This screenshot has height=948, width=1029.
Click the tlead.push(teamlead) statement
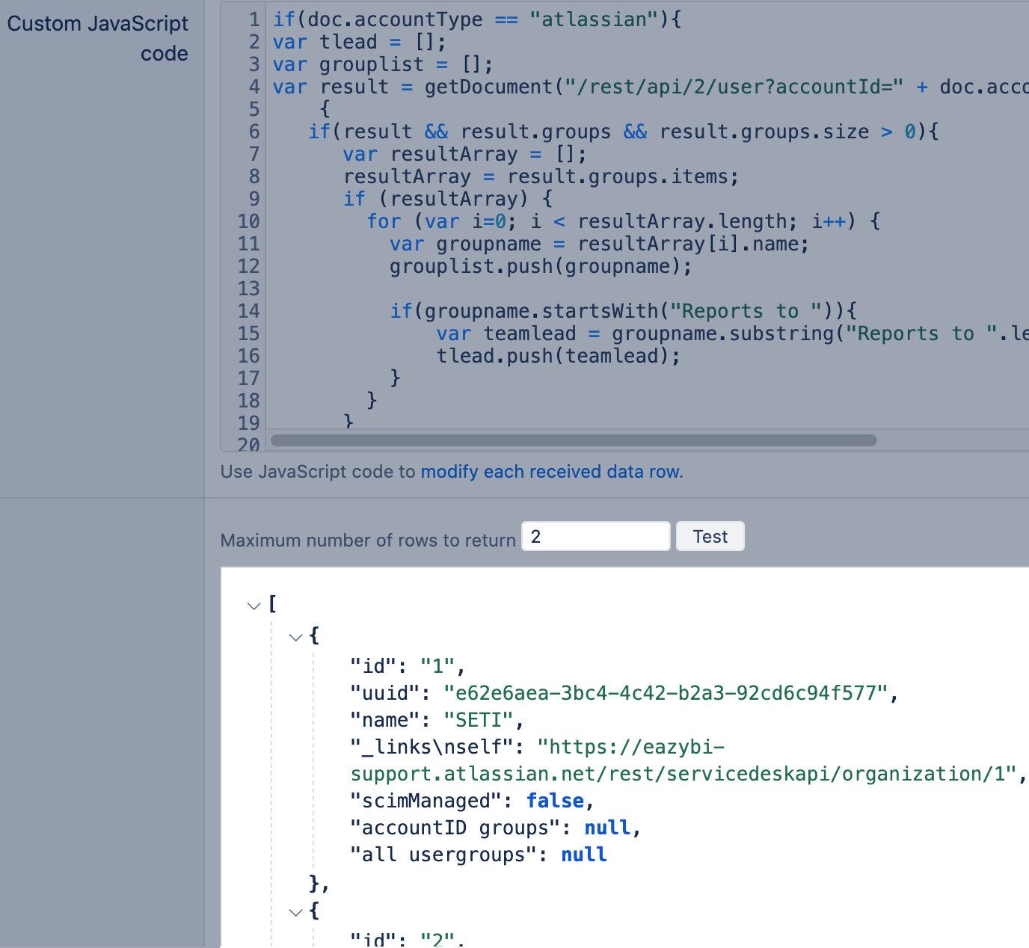[x=558, y=356]
